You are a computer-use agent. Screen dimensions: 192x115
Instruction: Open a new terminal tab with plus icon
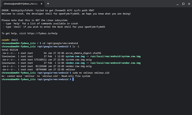pos(48,4)
